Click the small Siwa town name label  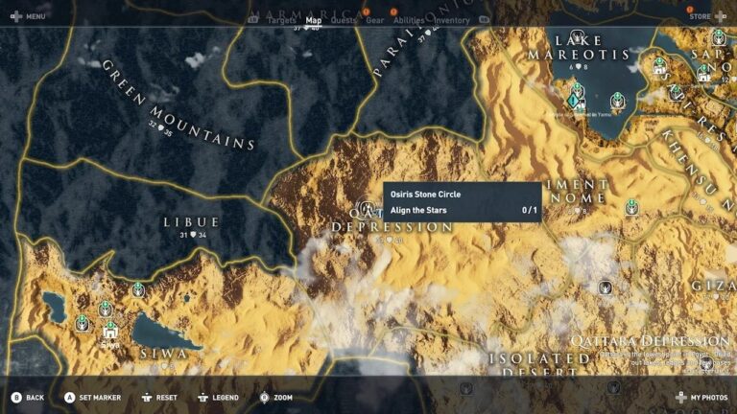pos(110,345)
